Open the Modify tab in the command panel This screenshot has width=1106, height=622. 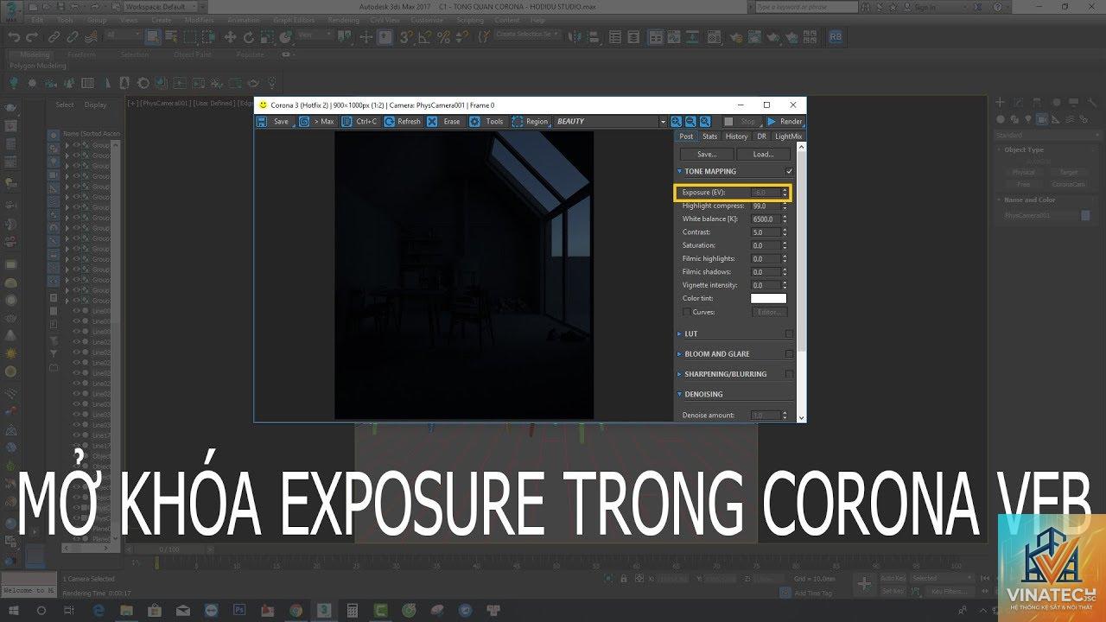pyautogui.click(x=1020, y=103)
